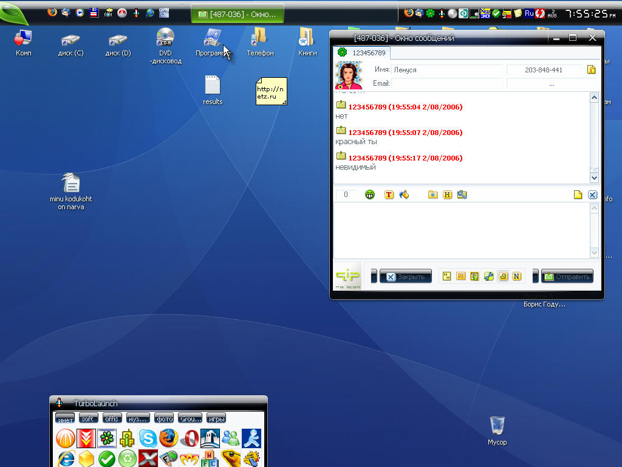Launch Skype from TurboLaunch

148,438
